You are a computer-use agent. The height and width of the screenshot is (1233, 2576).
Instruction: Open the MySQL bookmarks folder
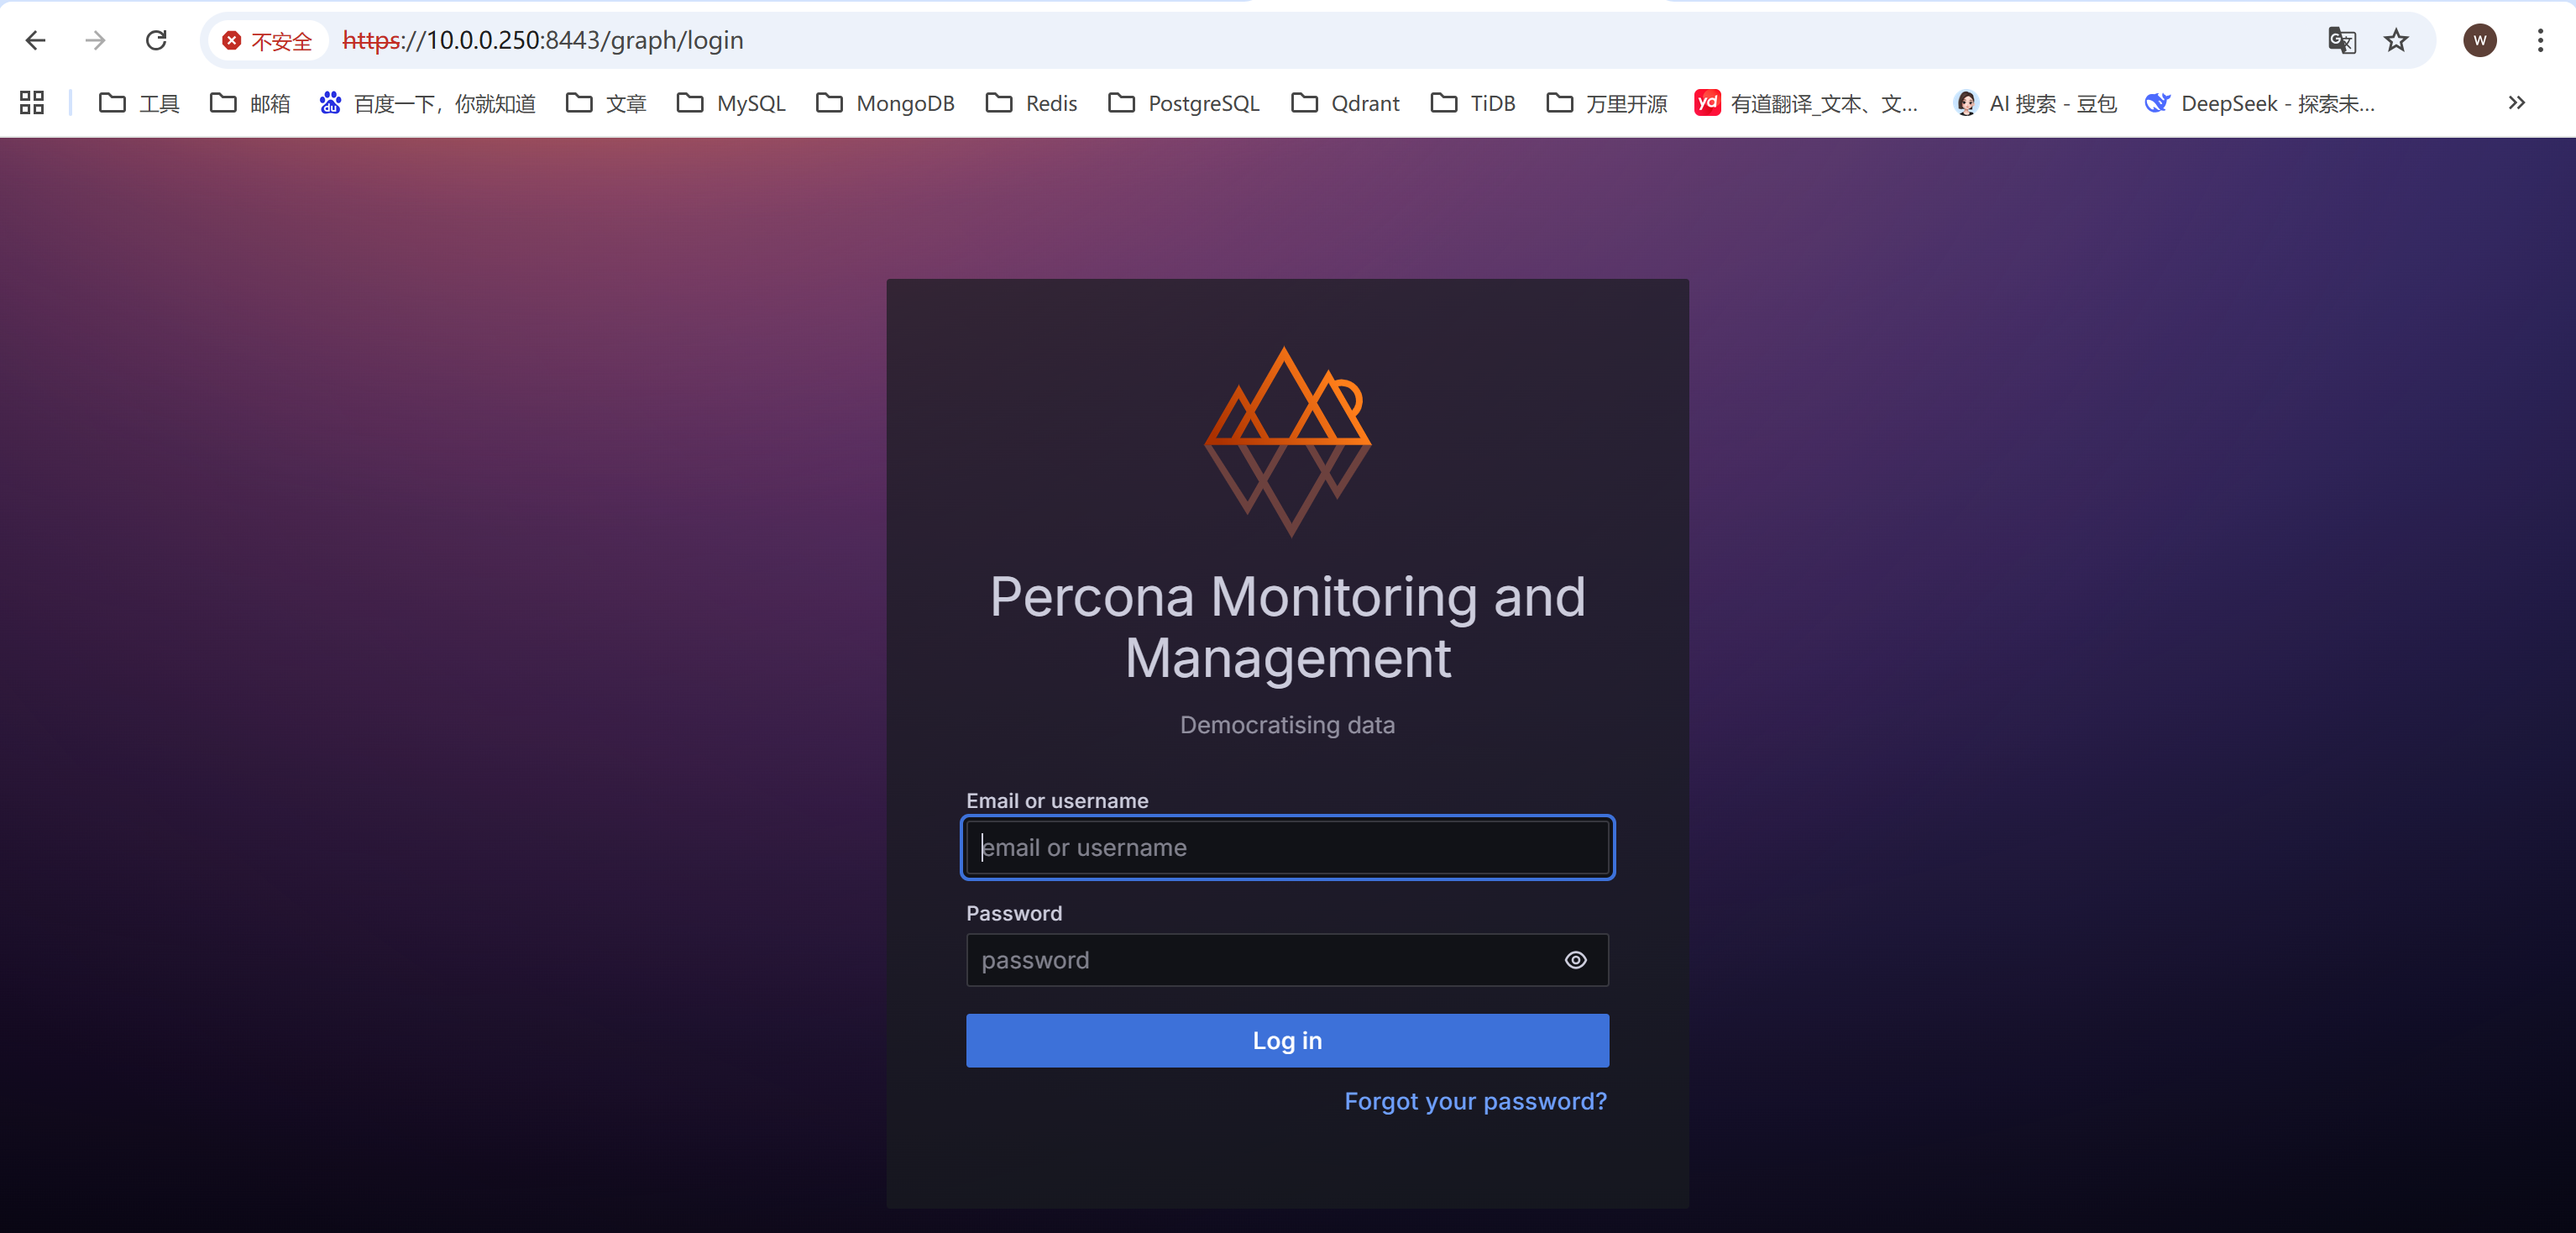pos(731,103)
